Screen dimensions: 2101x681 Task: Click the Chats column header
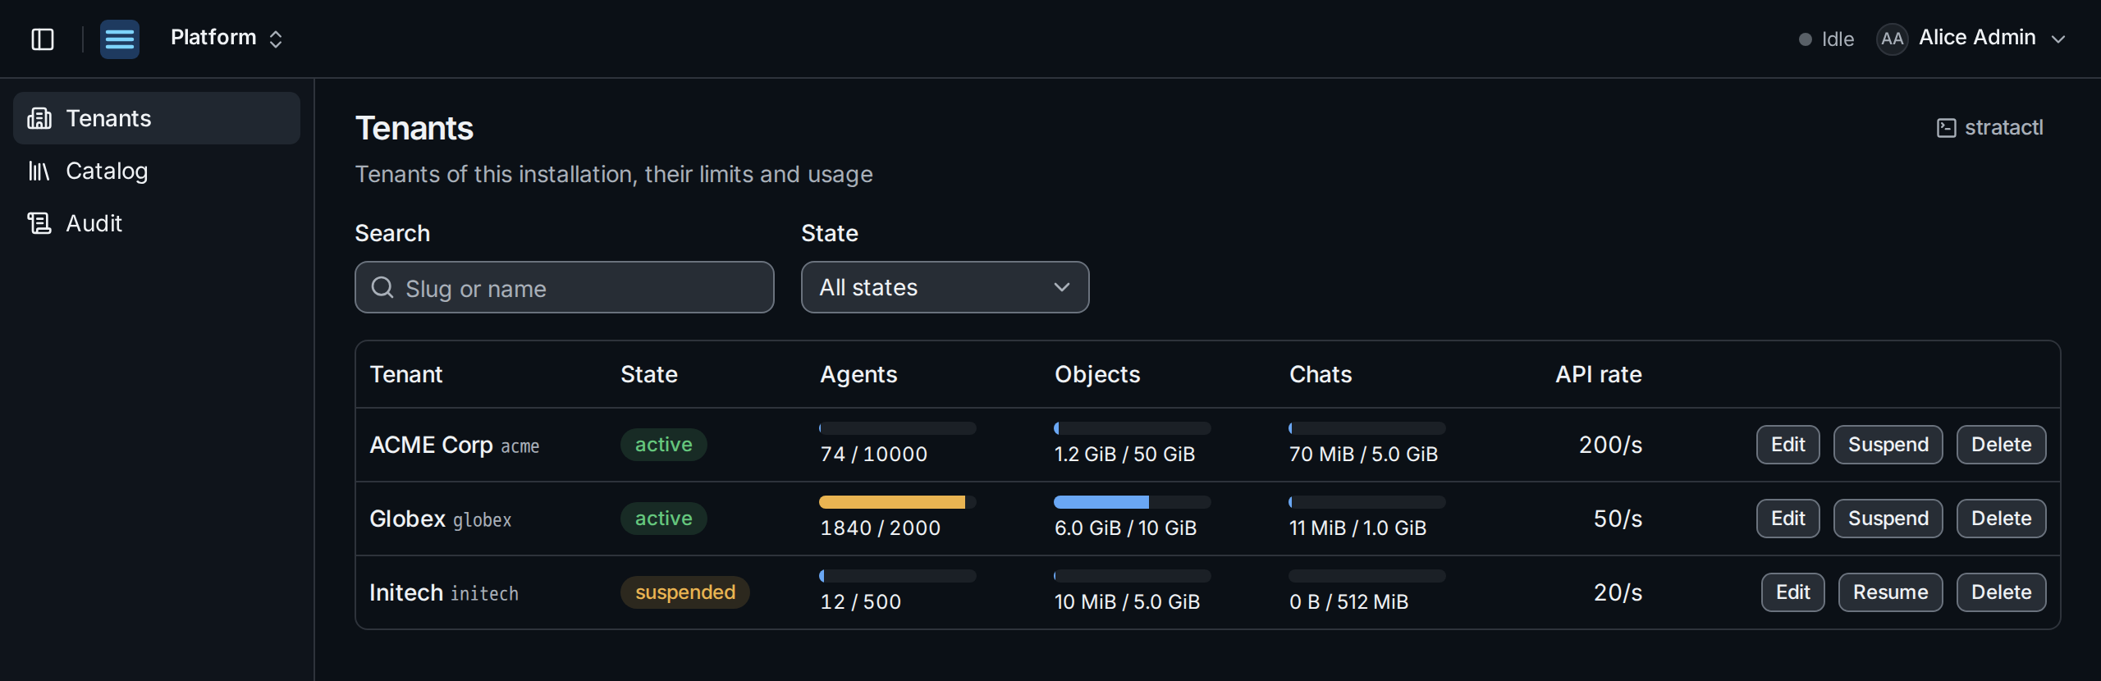[1321, 374]
